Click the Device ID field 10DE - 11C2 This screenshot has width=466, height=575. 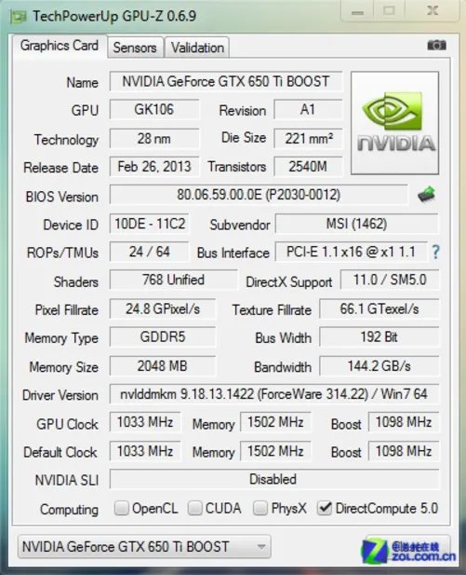(150, 224)
